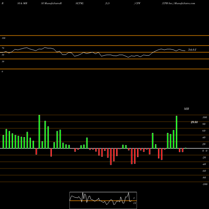Image resolution: width=209 pixels, height=209 pixels.
Task: Click '(CPB Inc.) MunafaSutra.com' header text
Action: (178, 3)
